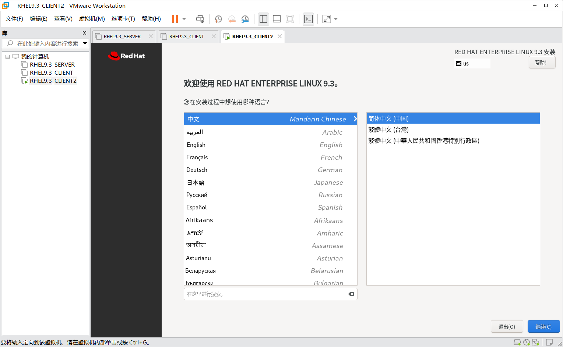Image resolution: width=563 pixels, height=347 pixels.
Task: Click the CD/DVD device status icon
Action: pos(526,342)
